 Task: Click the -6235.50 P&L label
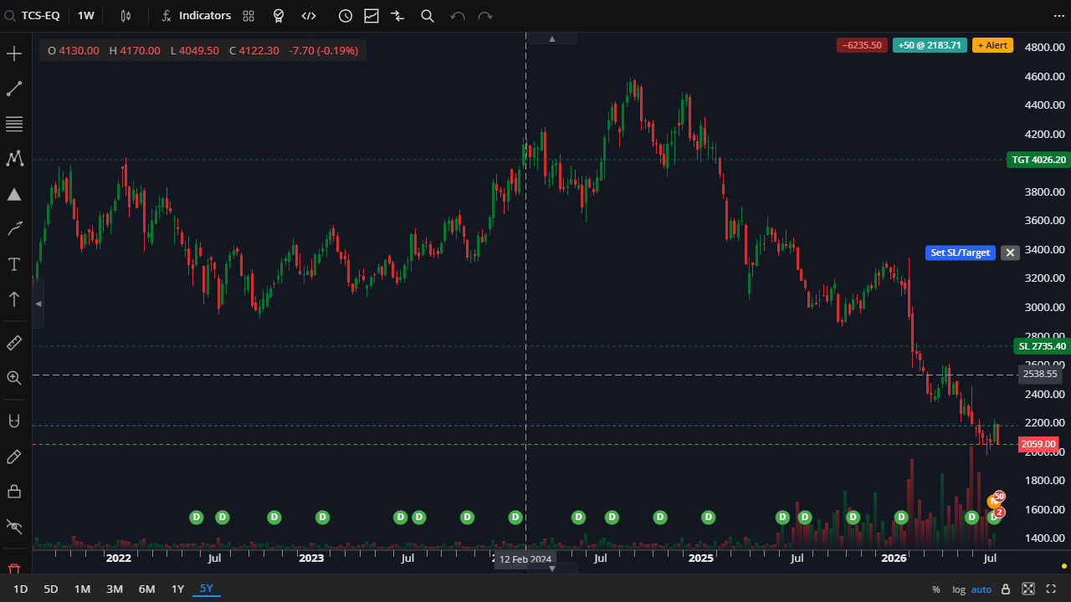[x=862, y=45]
